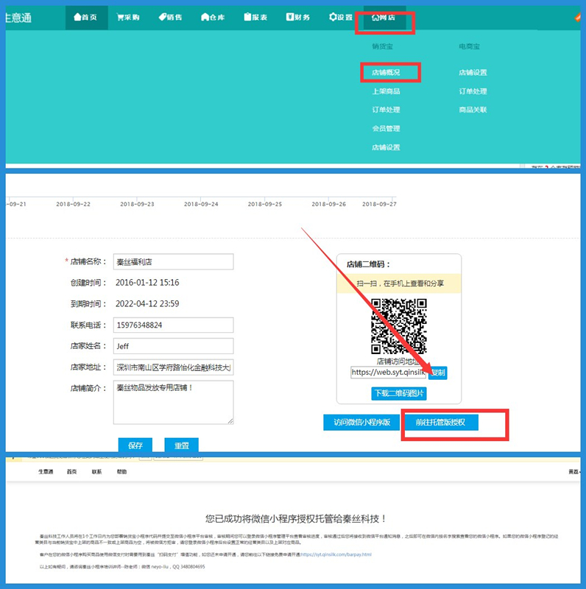
Task: Select 店铺概况 under 销货宝
Action: [386, 72]
